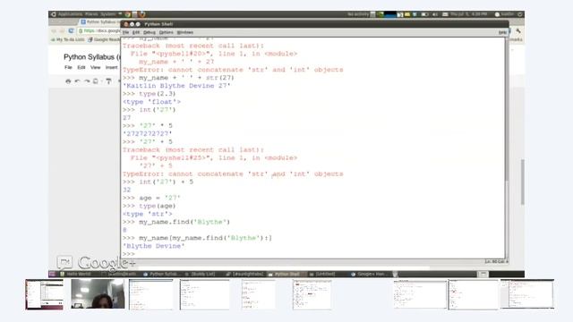Open the Google Reader bookmark
The width and height of the screenshot is (573, 322).
(x=104, y=39)
